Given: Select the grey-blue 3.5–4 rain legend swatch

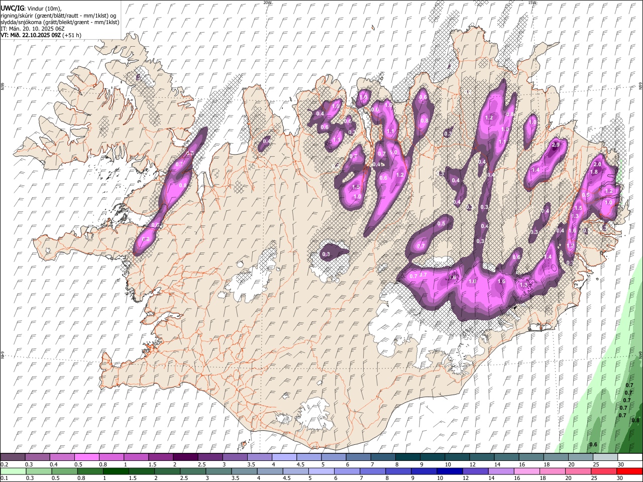Looking at the screenshot, I should coord(244,471).
